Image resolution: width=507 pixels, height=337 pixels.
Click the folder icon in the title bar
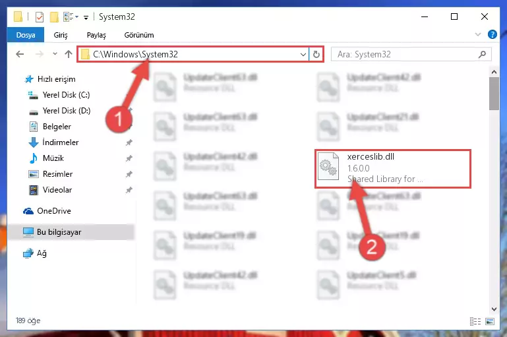18,17
